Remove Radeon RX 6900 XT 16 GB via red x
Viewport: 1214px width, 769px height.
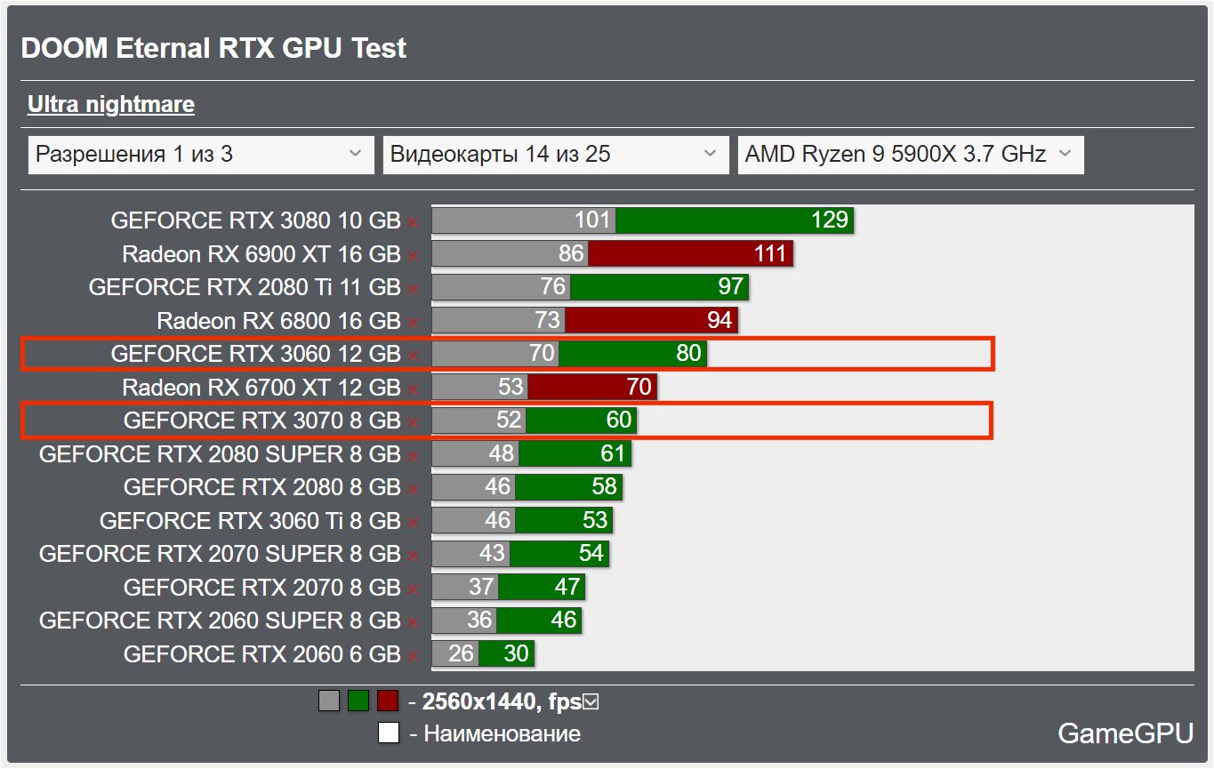tap(414, 256)
